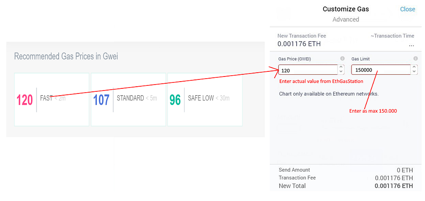
Task: Increase Gas Limit with up arrow
Action: click(x=414, y=67)
